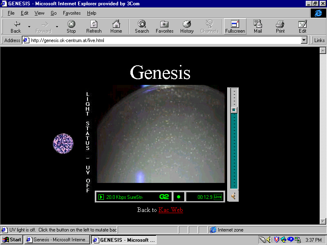Click the Genesis page heading

(160, 73)
